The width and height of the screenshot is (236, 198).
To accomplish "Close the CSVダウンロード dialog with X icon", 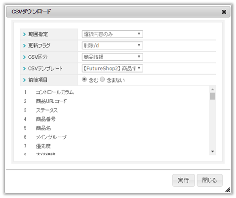I will [224, 12].
